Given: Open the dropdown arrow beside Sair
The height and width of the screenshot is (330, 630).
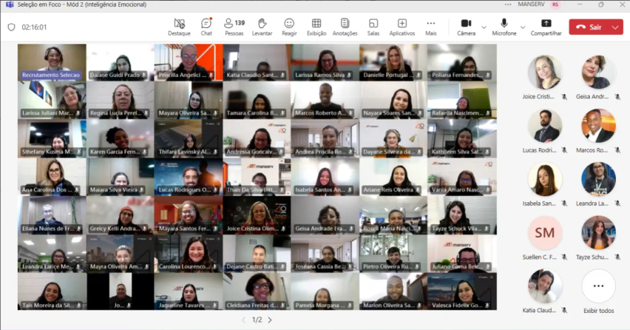Looking at the screenshot, I should [x=615, y=27].
